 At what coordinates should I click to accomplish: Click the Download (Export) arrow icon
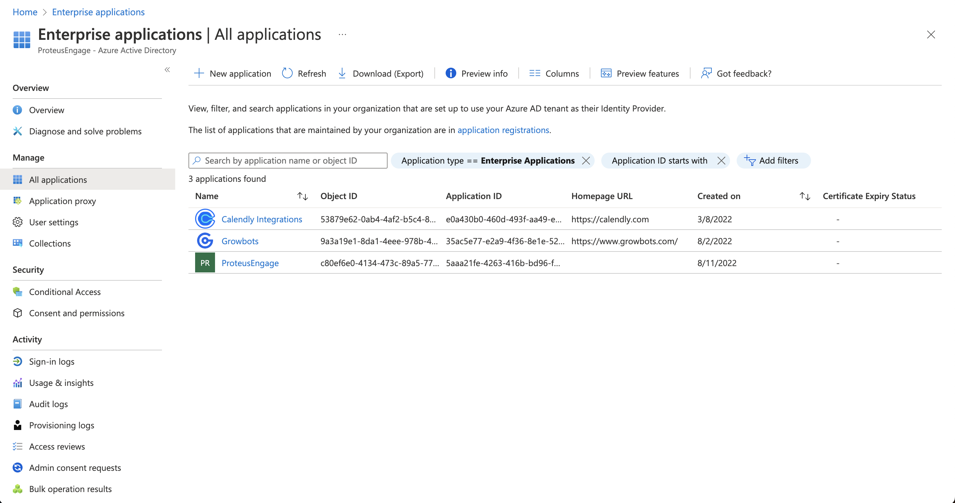click(342, 73)
